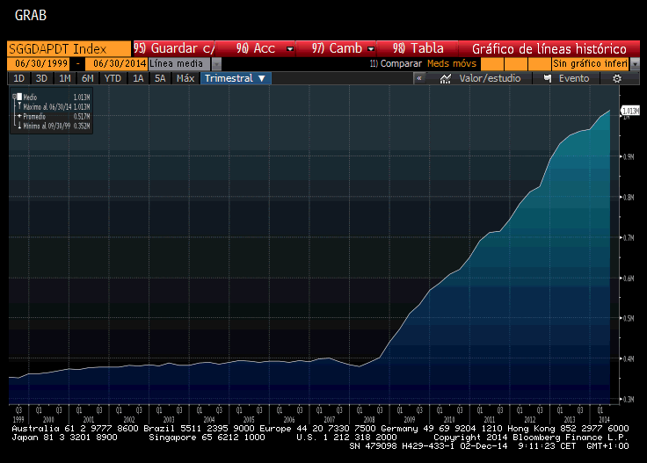Click the GRAB window title
The width and height of the screenshot is (647, 463).
click(x=31, y=15)
